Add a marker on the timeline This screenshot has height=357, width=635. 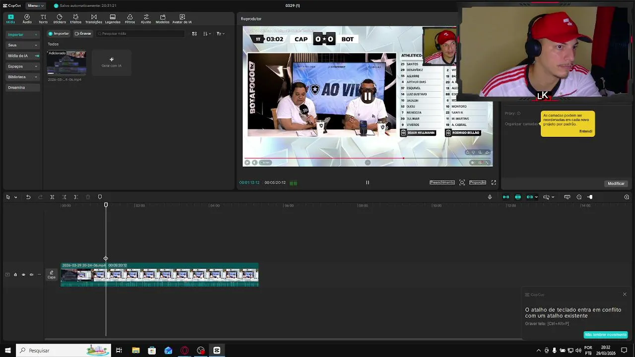tap(100, 197)
